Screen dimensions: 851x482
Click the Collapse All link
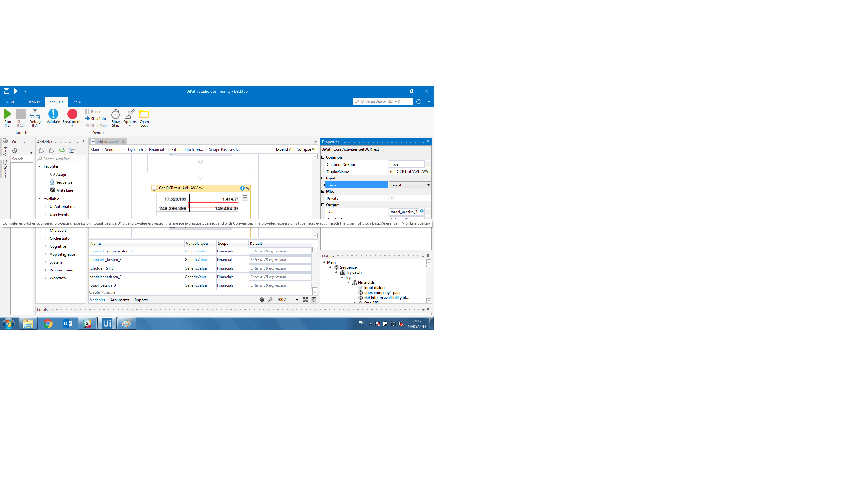306,150
